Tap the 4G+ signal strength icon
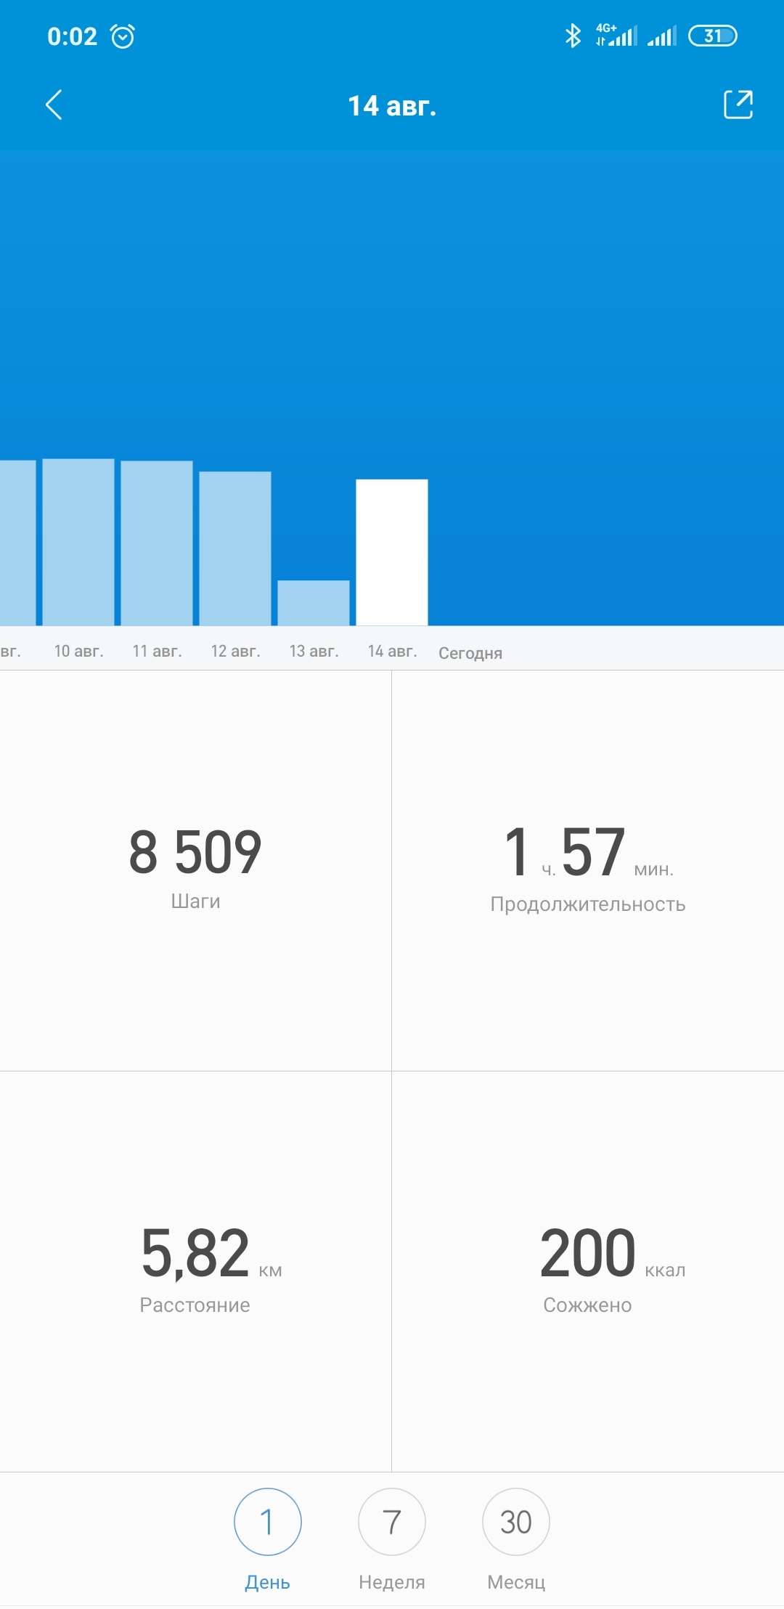 click(616, 35)
